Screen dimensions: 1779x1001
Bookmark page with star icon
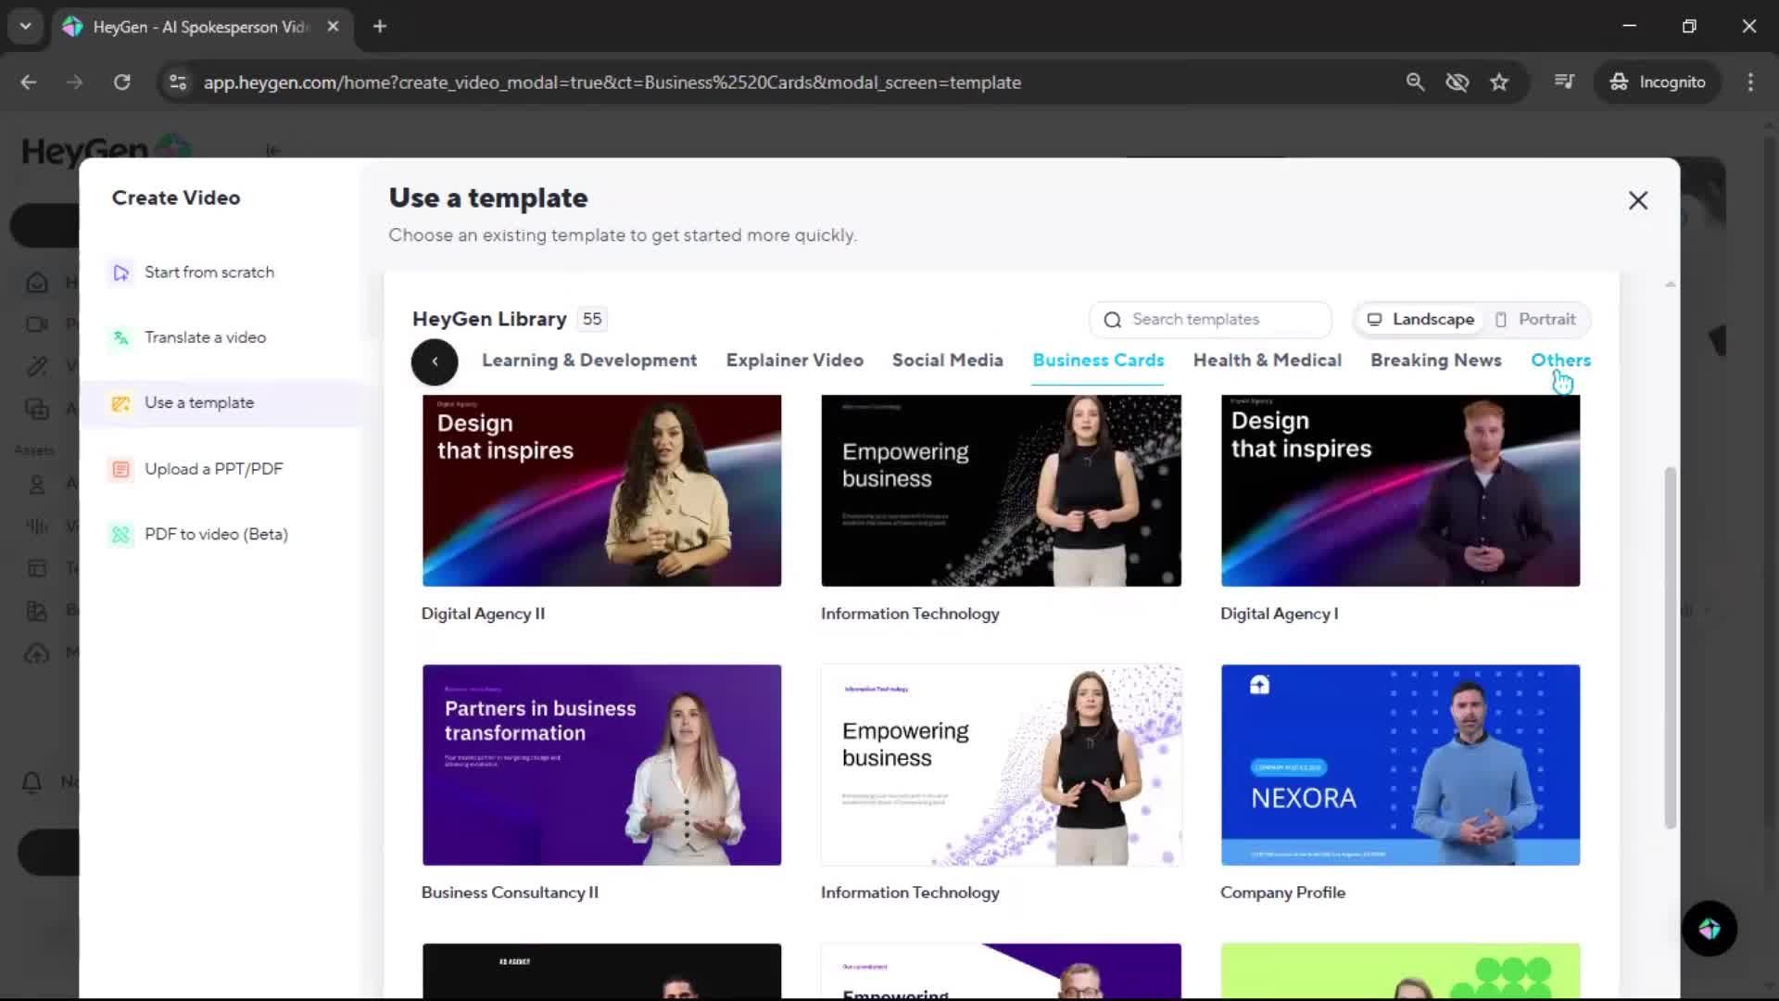point(1499,82)
